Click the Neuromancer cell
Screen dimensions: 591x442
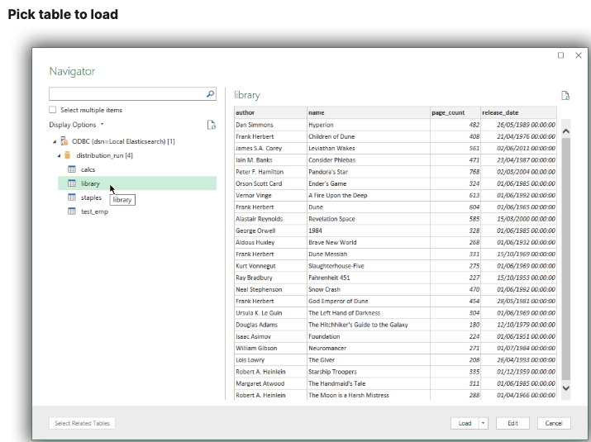[369, 348]
